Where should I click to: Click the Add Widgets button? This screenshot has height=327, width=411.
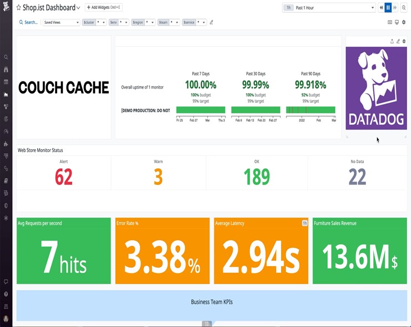click(103, 7)
